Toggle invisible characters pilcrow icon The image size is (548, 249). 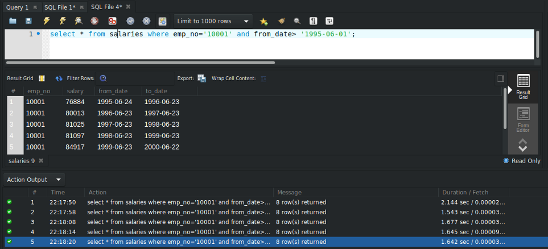click(314, 21)
